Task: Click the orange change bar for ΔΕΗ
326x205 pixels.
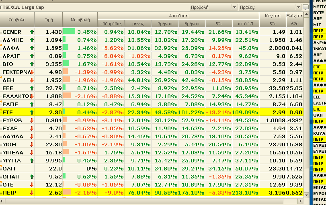Action: tap(67, 80)
